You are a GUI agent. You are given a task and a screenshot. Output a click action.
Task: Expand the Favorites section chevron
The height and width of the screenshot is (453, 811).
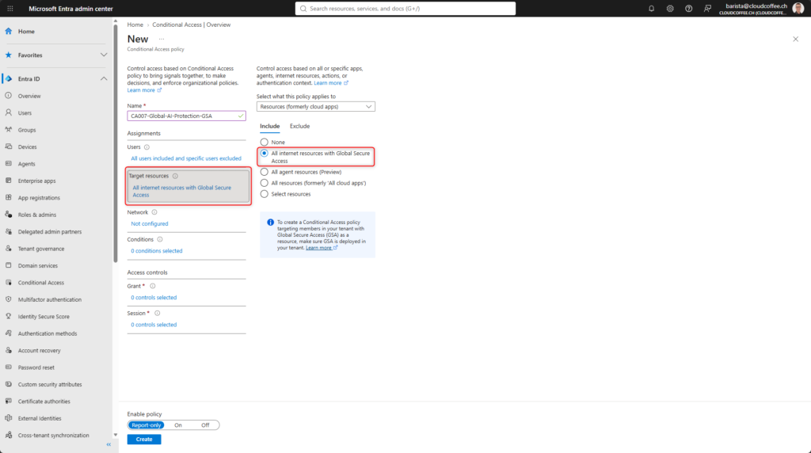pyautogui.click(x=104, y=55)
